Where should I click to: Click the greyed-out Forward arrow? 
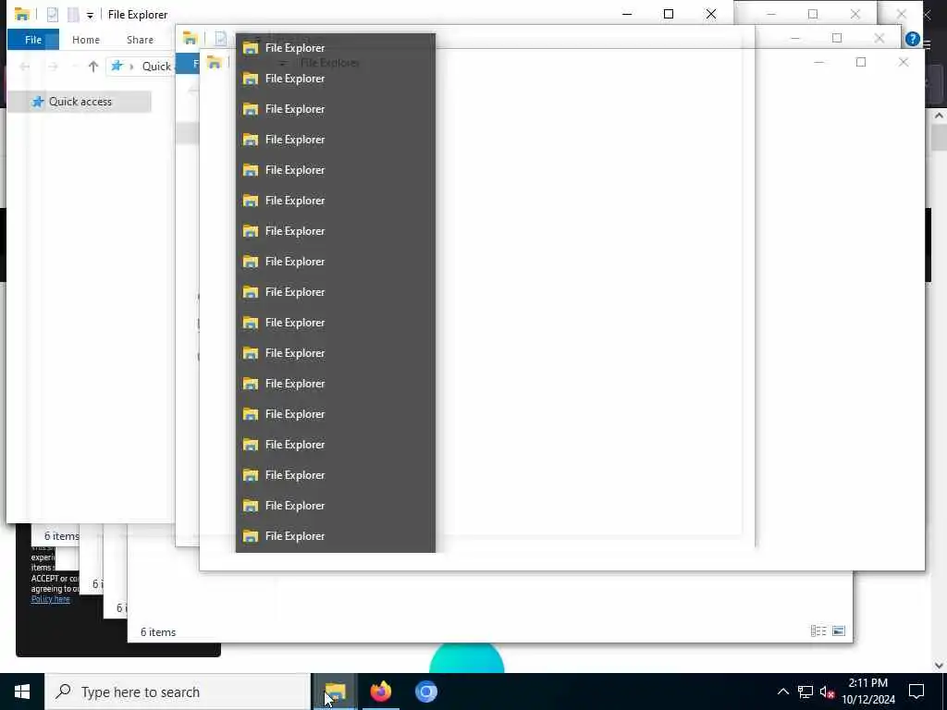point(53,67)
